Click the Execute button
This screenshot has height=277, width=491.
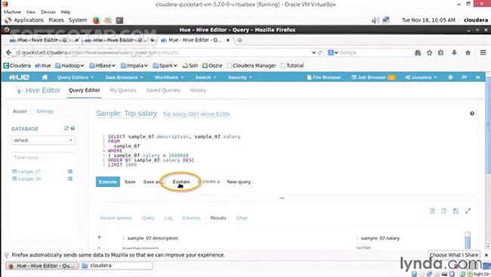pos(108,182)
